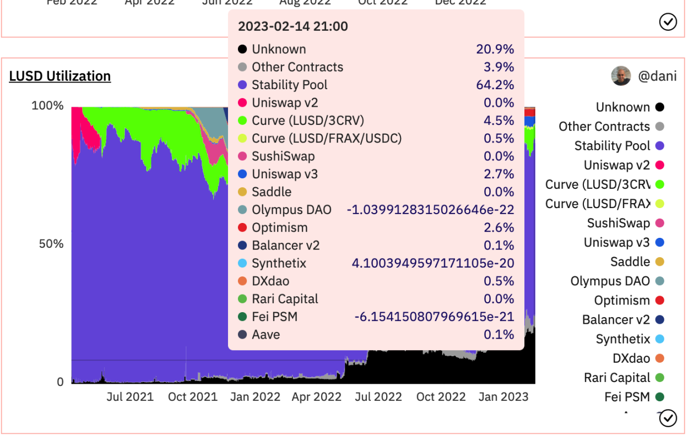Toggle the Unknown series in the right legend
Viewport: 688px width, 436px height.
point(630,107)
